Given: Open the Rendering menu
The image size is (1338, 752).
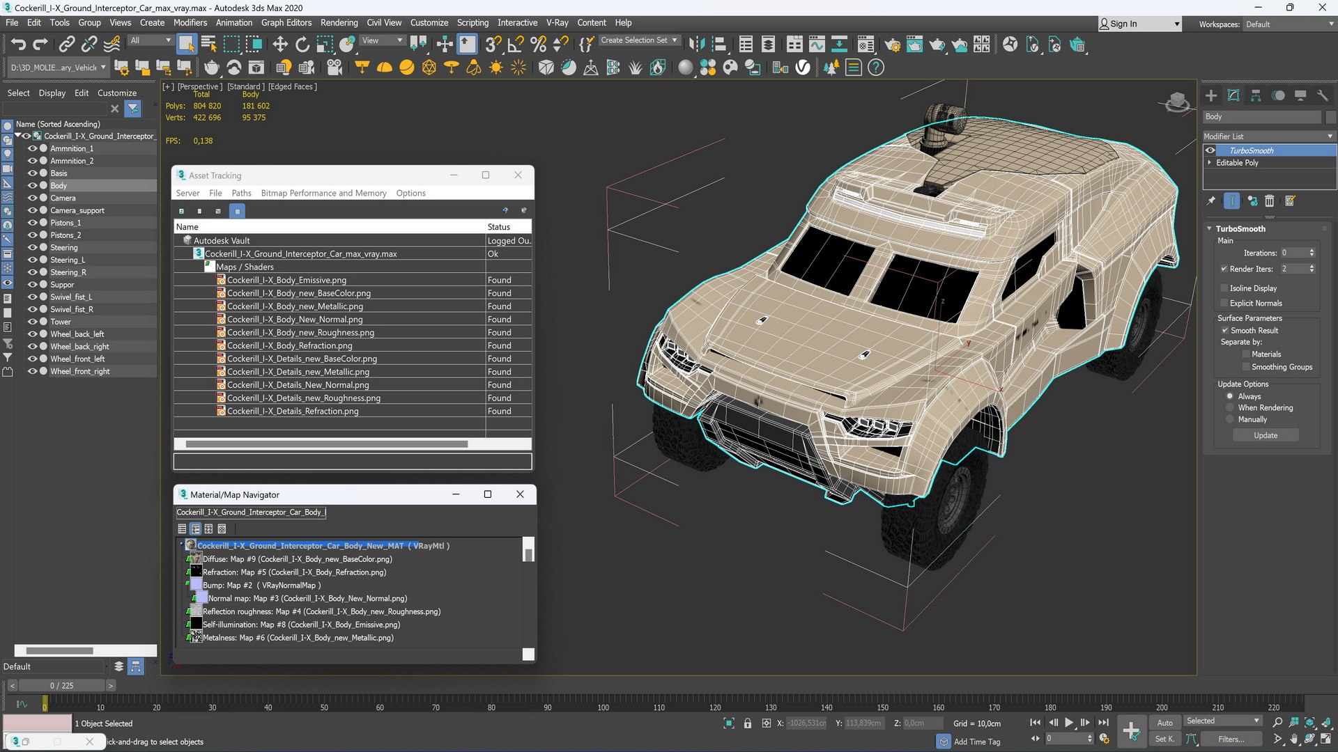Looking at the screenshot, I should [x=339, y=23].
